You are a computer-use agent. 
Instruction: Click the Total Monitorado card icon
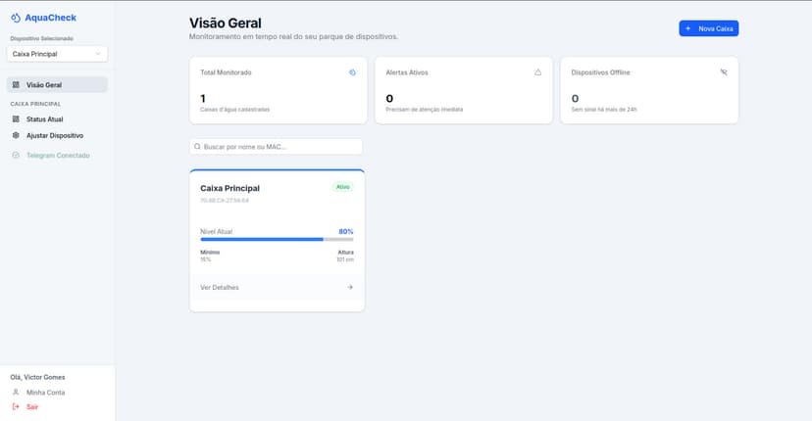(x=352, y=72)
